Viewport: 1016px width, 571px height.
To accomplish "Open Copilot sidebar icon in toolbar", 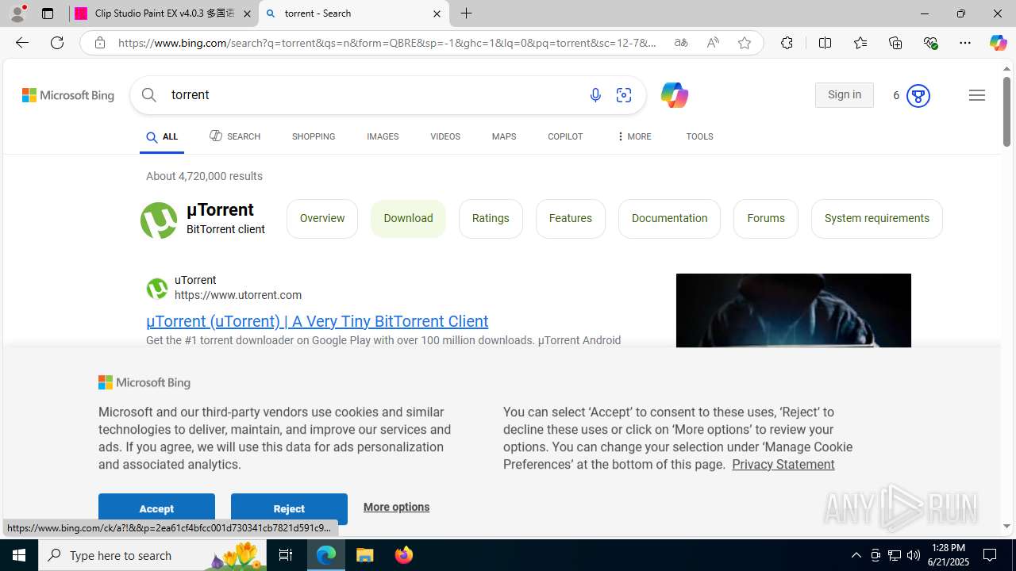I will [998, 43].
